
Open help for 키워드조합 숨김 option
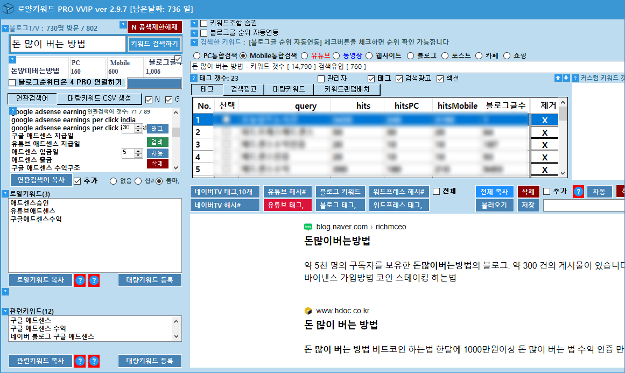tap(194, 24)
